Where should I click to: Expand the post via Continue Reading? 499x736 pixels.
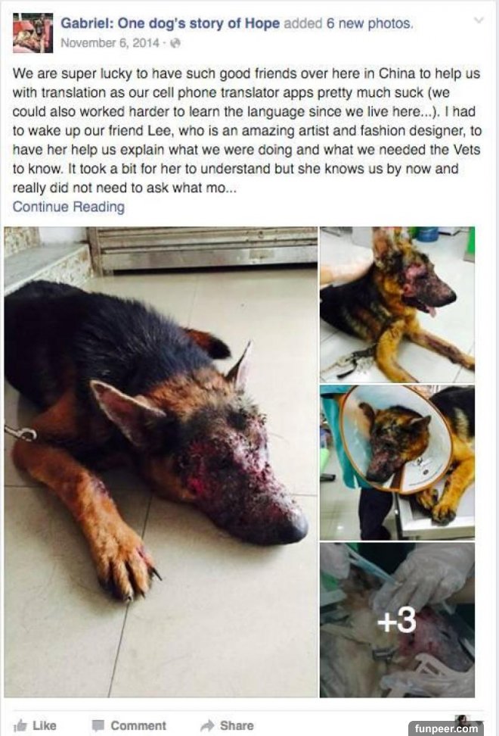coord(68,207)
